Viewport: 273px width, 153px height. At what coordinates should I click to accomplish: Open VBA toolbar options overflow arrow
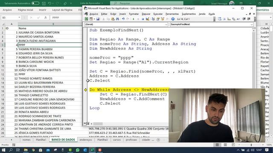click(214, 19)
